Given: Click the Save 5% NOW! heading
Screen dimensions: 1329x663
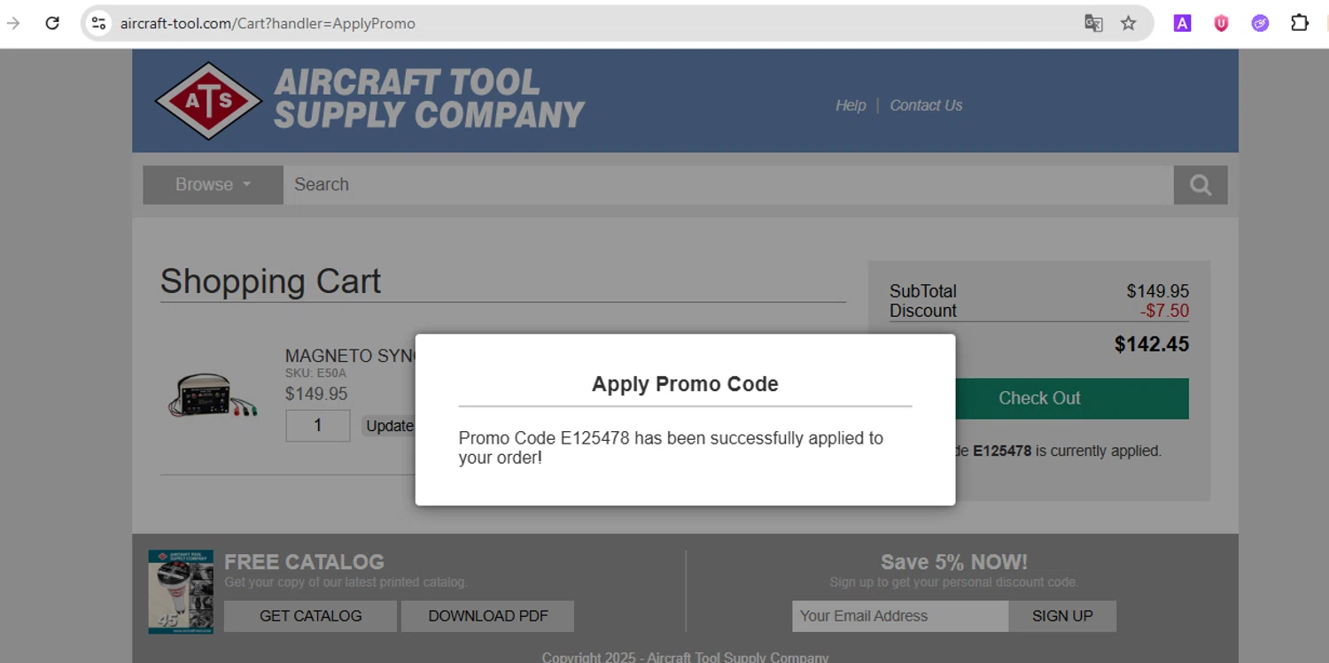Looking at the screenshot, I should (954, 562).
